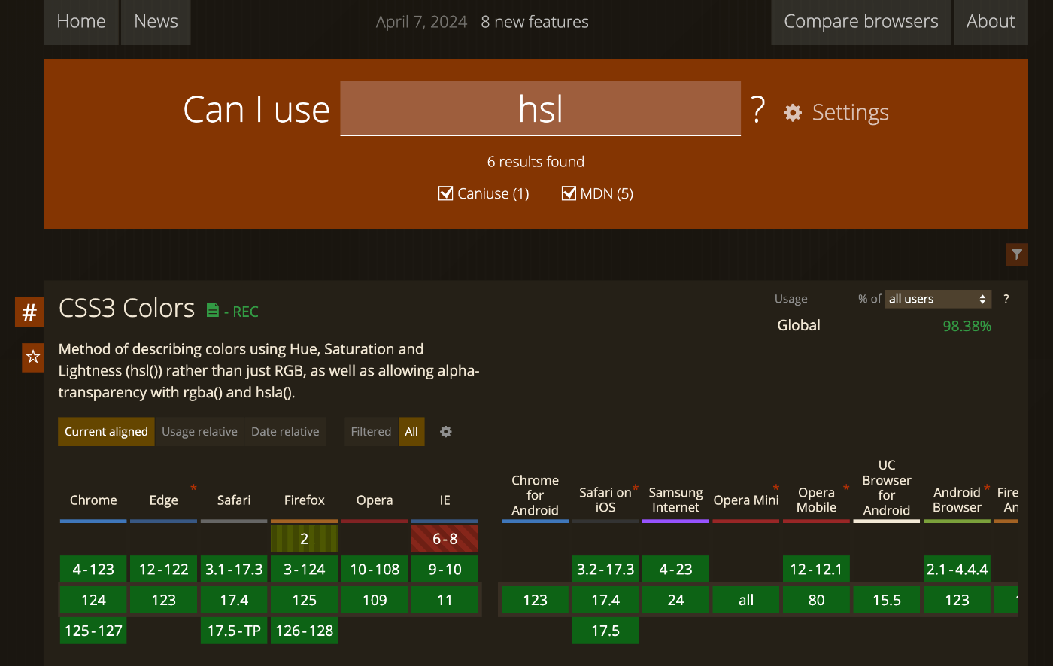This screenshot has height=666, width=1053.
Task: Open the spec document icon next to REC
Action: click(213, 310)
